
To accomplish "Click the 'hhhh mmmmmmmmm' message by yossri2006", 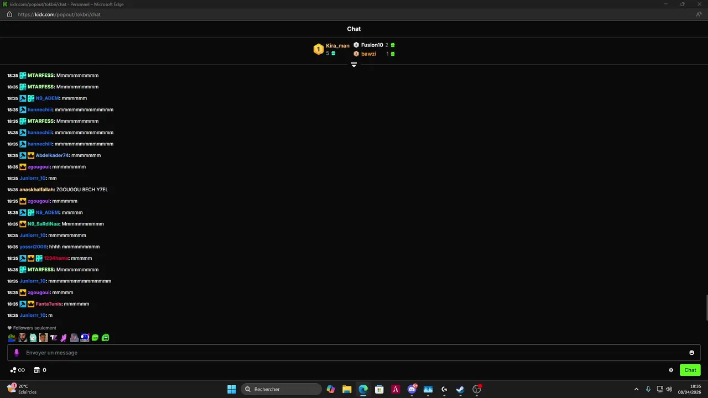I will tap(74, 247).
